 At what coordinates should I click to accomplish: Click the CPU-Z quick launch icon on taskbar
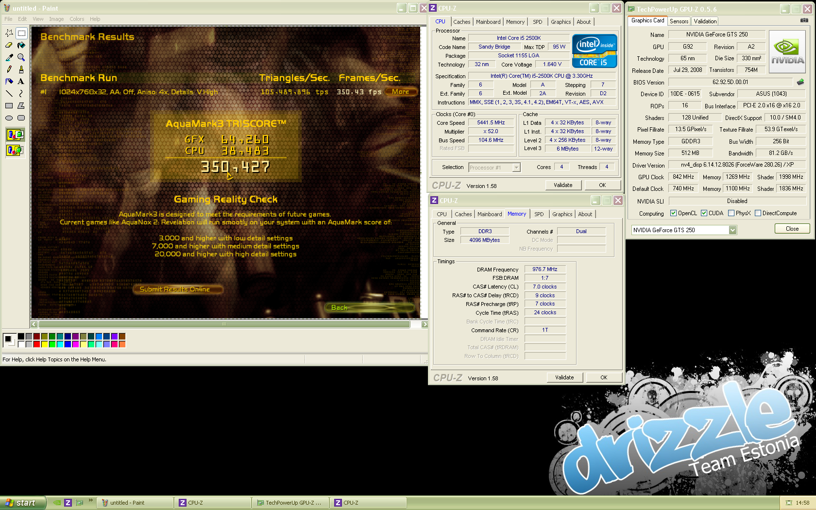coord(68,503)
